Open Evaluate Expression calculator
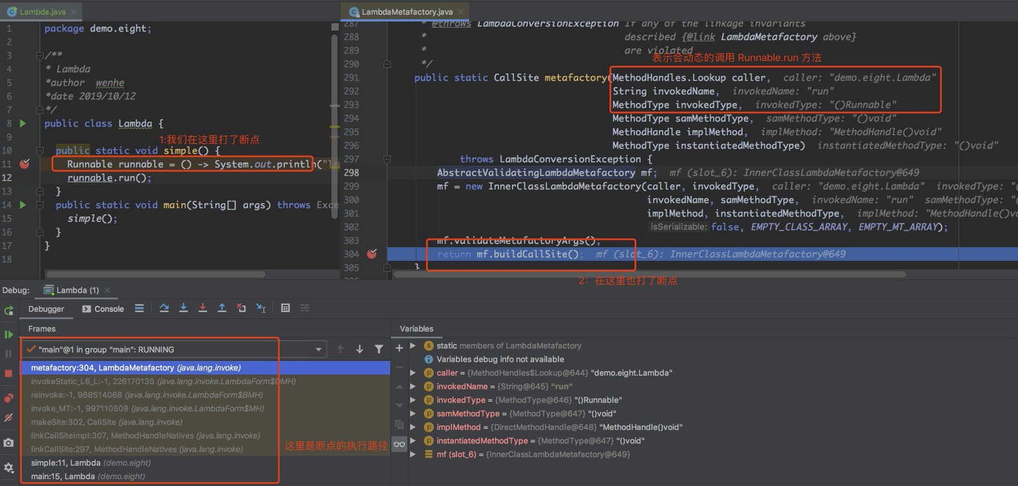The width and height of the screenshot is (1018, 486). pos(286,308)
